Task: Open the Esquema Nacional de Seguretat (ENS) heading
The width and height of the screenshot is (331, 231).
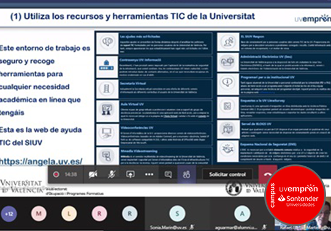Action: tap(268, 144)
